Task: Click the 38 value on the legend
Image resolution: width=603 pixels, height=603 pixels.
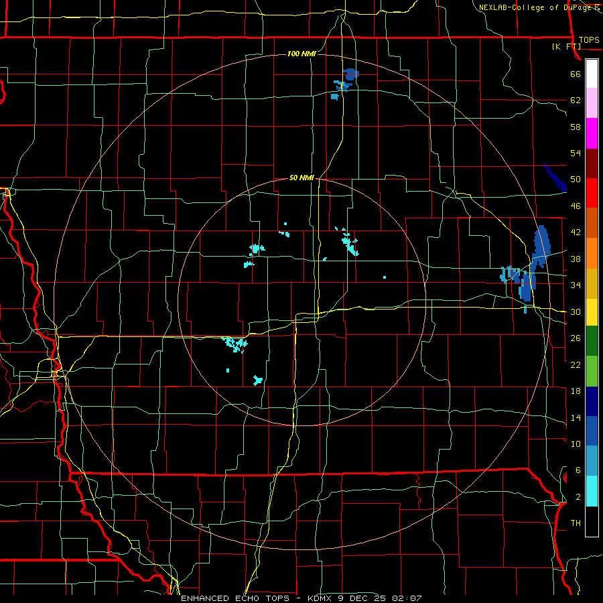Action: [x=576, y=259]
